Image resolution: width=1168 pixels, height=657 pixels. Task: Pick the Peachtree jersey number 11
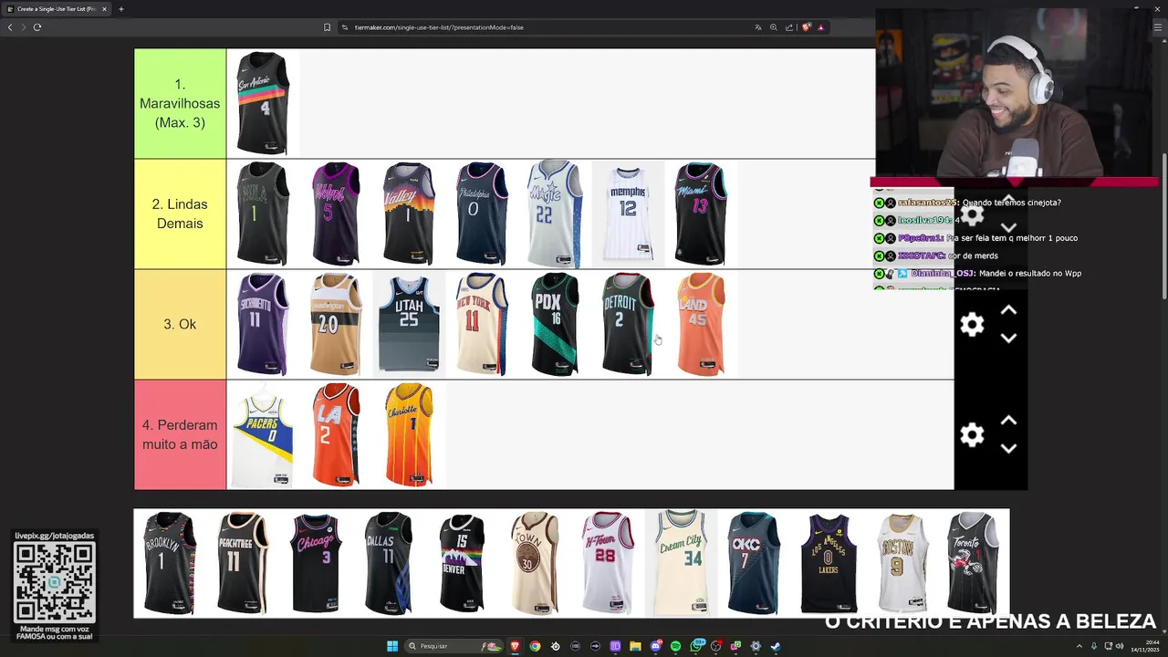[x=243, y=563]
